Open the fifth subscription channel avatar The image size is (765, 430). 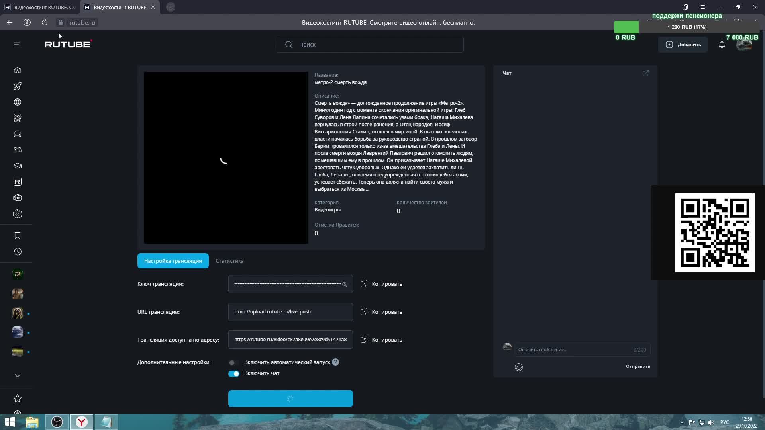point(18,352)
